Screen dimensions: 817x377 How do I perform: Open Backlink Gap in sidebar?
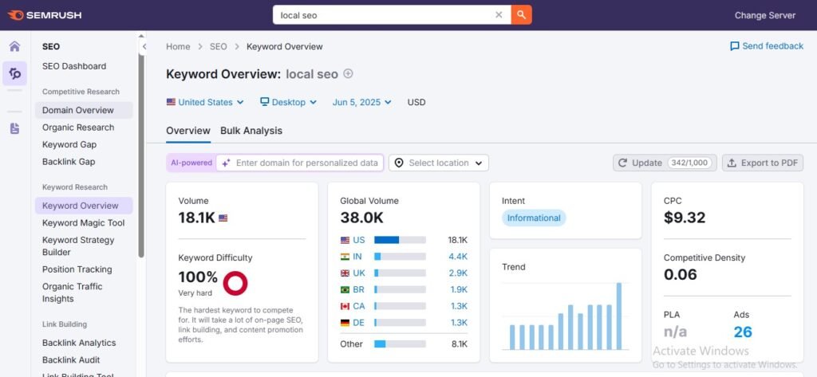point(69,162)
